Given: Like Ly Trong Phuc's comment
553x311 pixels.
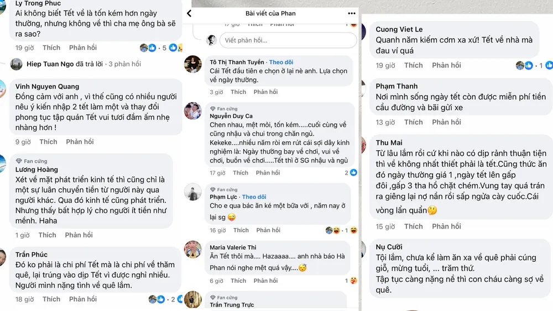Looking at the screenshot, I should (51, 48).
